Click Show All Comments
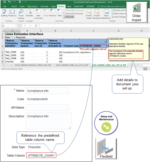The width and height of the screenshot is (150, 162). 73,13
